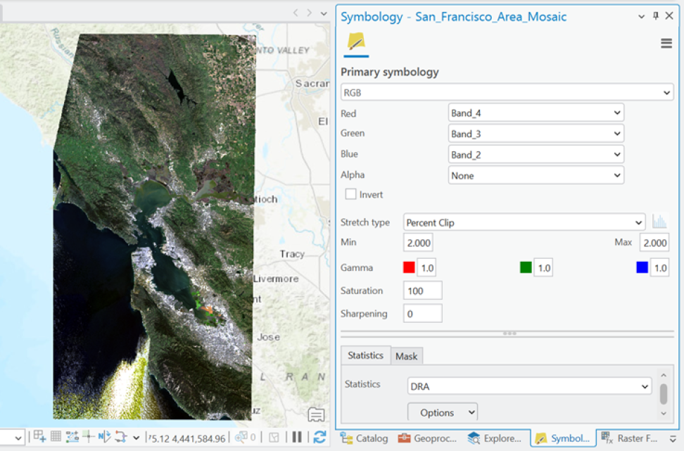
Task: Click the red gamma value field
Action: point(426,268)
